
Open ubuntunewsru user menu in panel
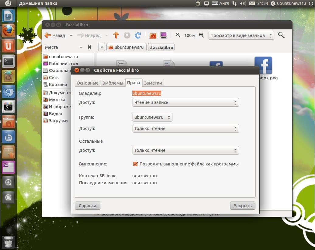tap(289, 3)
